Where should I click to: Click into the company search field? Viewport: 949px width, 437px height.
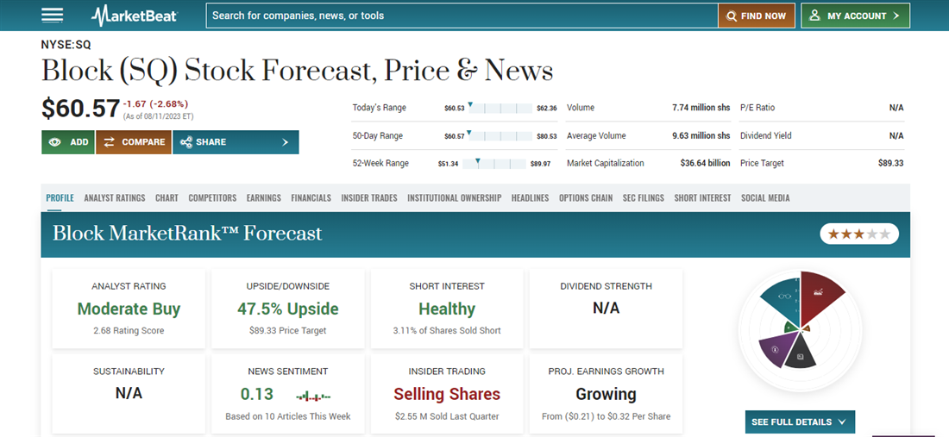[462, 16]
